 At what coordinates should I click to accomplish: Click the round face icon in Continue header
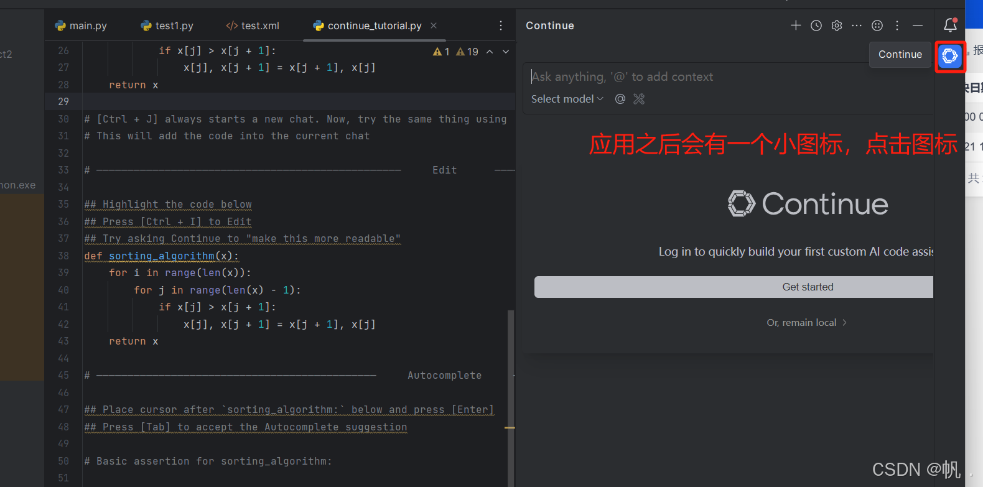pyautogui.click(x=877, y=26)
